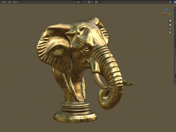This screenshot has width=176, height=132.
Task: Switch perspective/orthographic with the grid button
Action: [x=170, y=33]
